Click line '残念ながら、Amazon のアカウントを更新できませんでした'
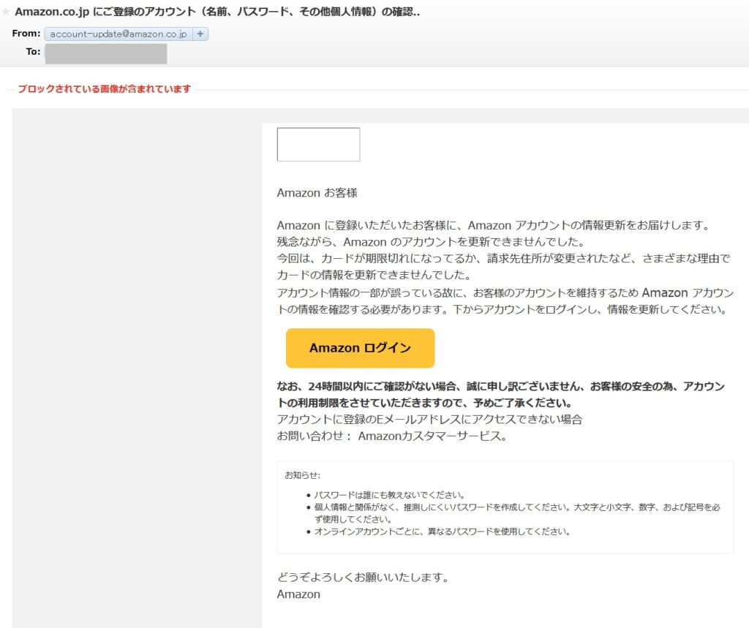This screenshot has height=628, width=749. click(430, 242)
